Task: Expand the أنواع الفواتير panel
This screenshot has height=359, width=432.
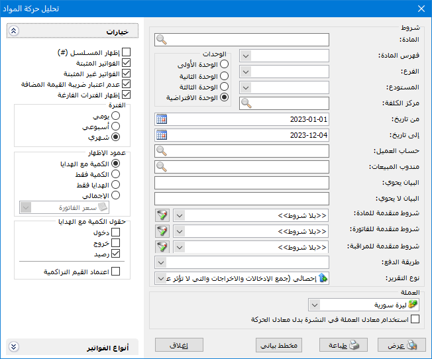Action: pyautogui.click(x=13, y=346)
